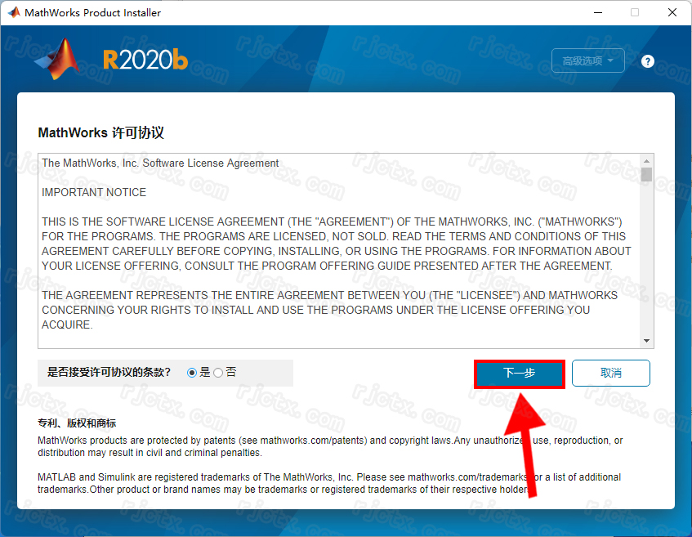692x537 pixels.
Task: Click the MathWorks 许可协议 heading
Action: [101, 132]
